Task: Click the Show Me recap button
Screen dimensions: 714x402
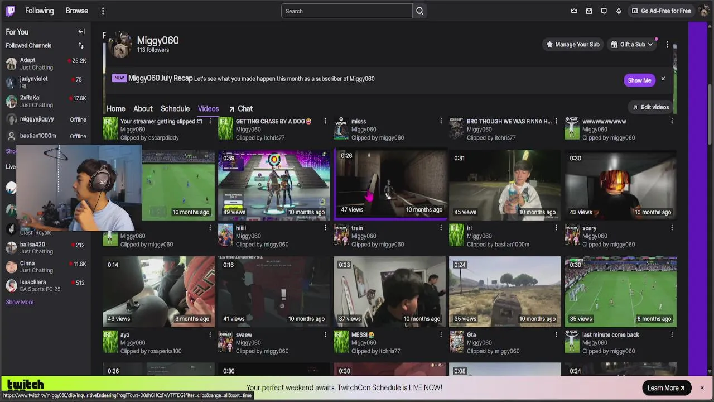Action: pyautogui.click(x=639, y=80)
